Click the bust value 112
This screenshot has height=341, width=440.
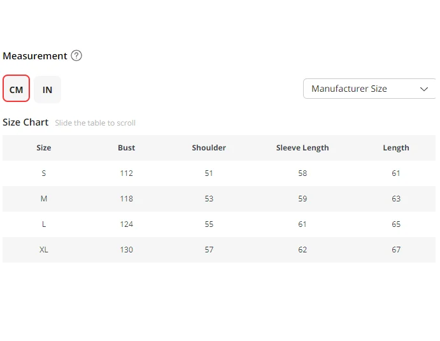click(x=126, y=173)
